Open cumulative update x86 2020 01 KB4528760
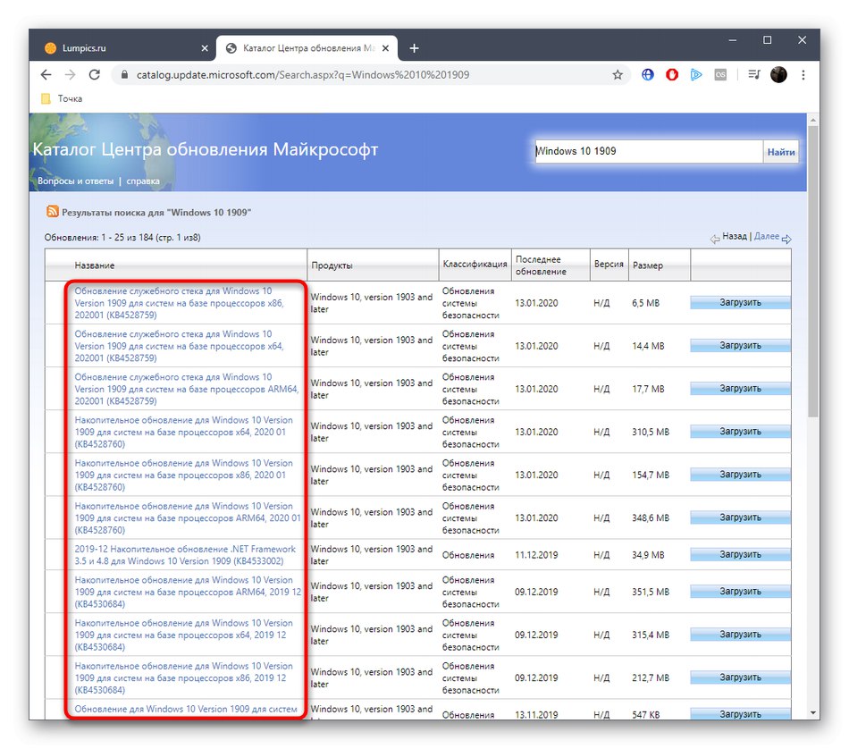 [183, 475]
